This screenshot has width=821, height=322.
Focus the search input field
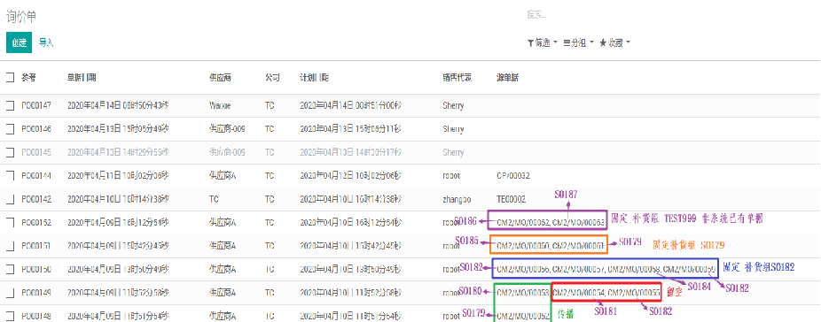(x=670, y=15)
